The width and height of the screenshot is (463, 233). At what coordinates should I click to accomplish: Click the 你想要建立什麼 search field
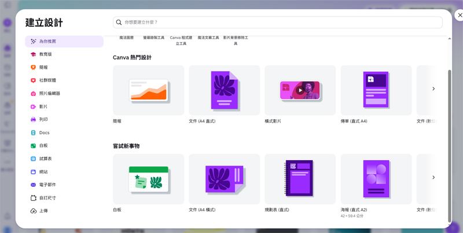pos(278,23)
